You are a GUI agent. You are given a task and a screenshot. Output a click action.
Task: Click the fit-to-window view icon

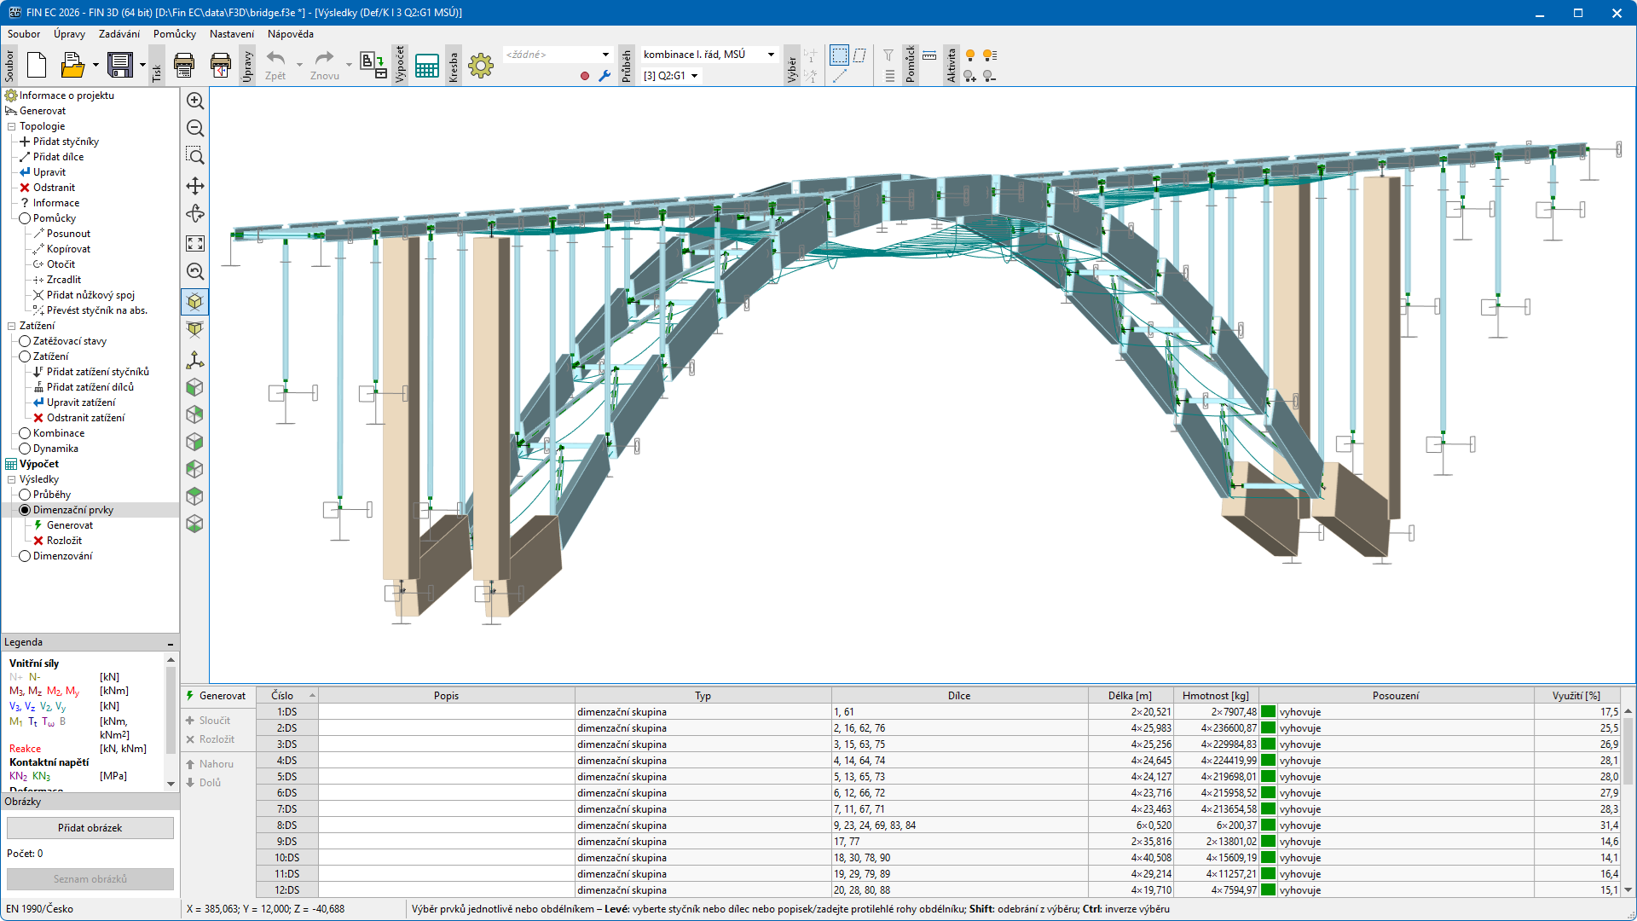point(195,244)
